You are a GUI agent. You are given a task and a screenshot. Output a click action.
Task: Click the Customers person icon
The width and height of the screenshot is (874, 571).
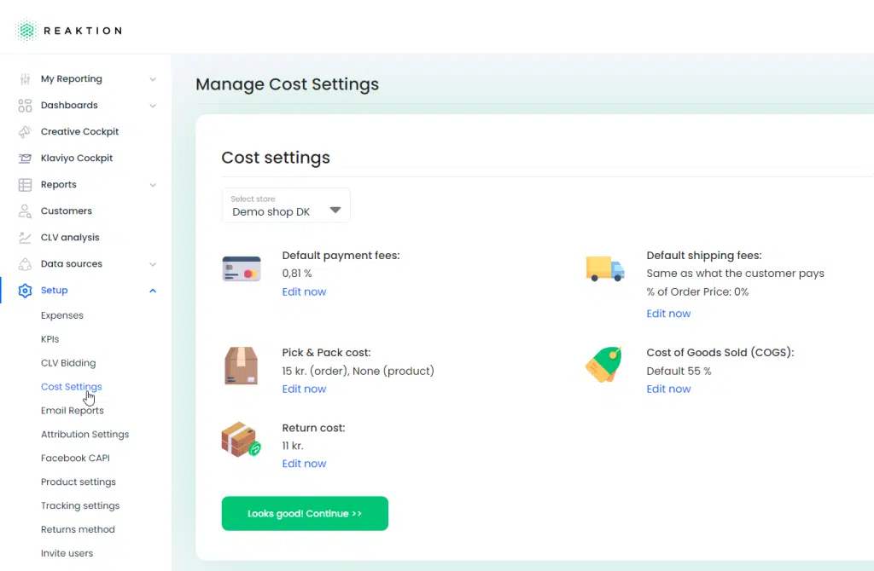pyautogui.click(x=25, y=211)
